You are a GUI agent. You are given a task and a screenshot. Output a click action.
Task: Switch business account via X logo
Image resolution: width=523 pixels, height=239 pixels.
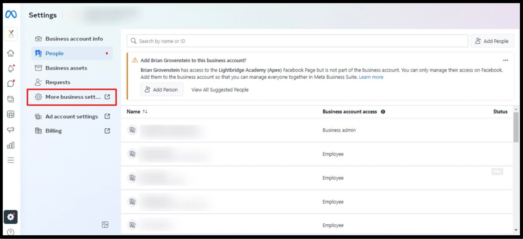pos(11,34)
